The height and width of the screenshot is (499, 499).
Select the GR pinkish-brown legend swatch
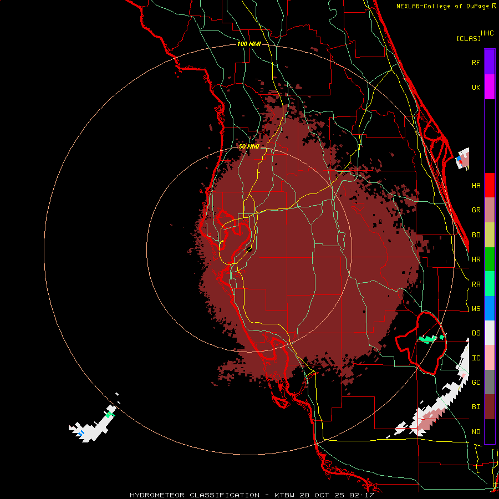click(490, 210)
